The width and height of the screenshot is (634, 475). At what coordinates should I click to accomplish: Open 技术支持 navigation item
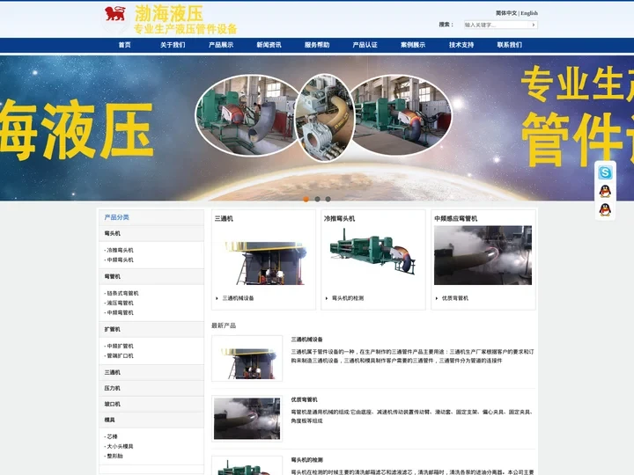pyautogui.click(x=461, y=45)
